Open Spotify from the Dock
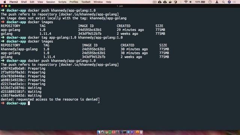Image resolution: width=240 pixels, height=135 pixels. 110,132
